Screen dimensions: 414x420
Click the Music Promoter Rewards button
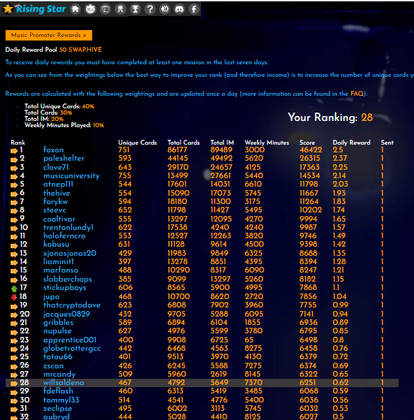point(49,35)
